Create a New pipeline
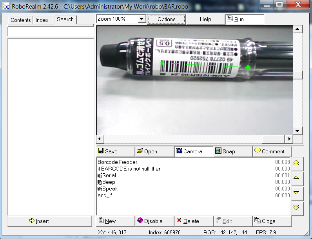Image resolution: width=312 pixels, height=239 pixels. [x=115, y=221]
